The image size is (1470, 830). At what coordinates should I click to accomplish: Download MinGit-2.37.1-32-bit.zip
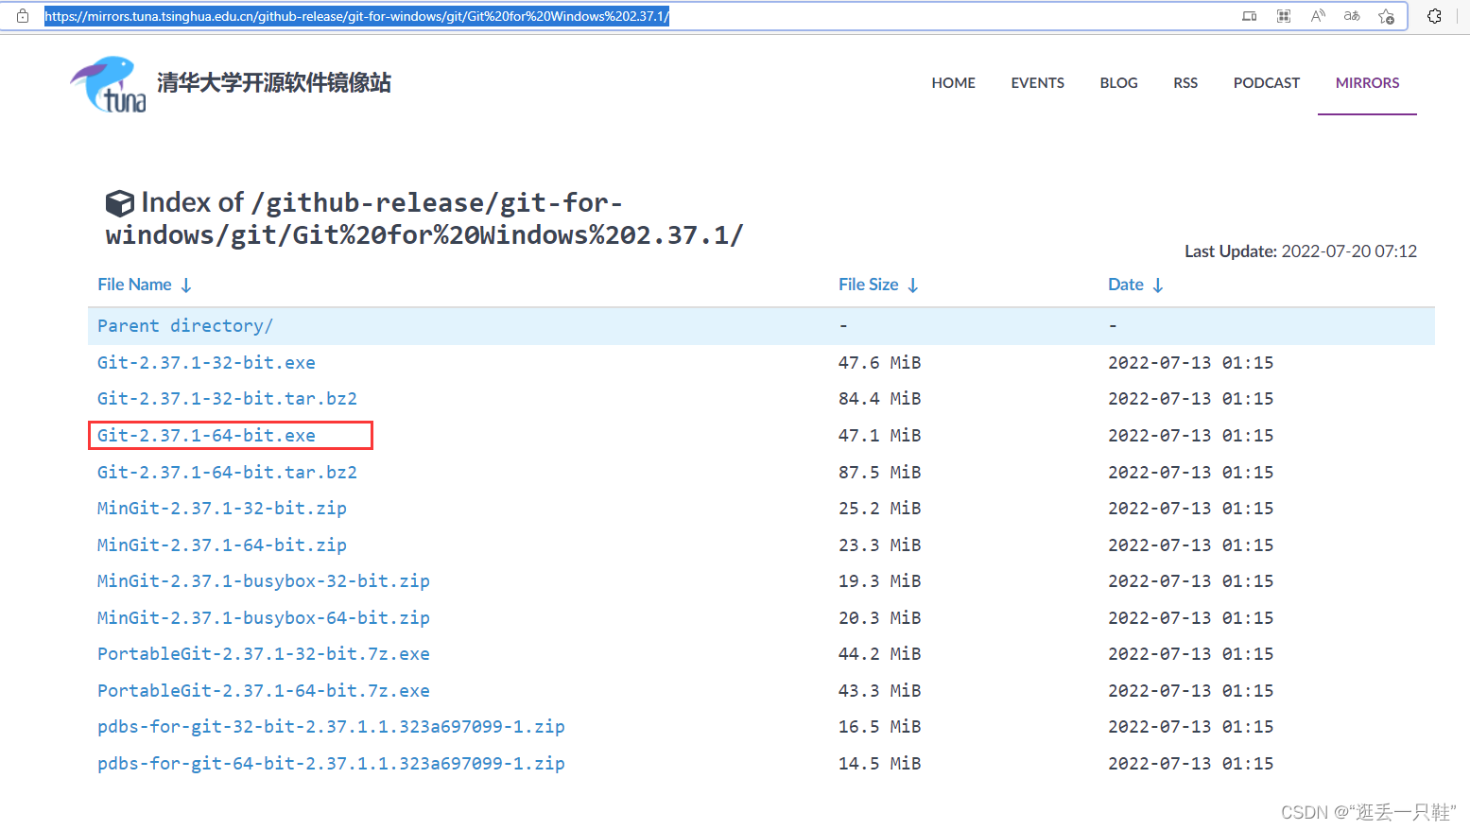[222, 509]
